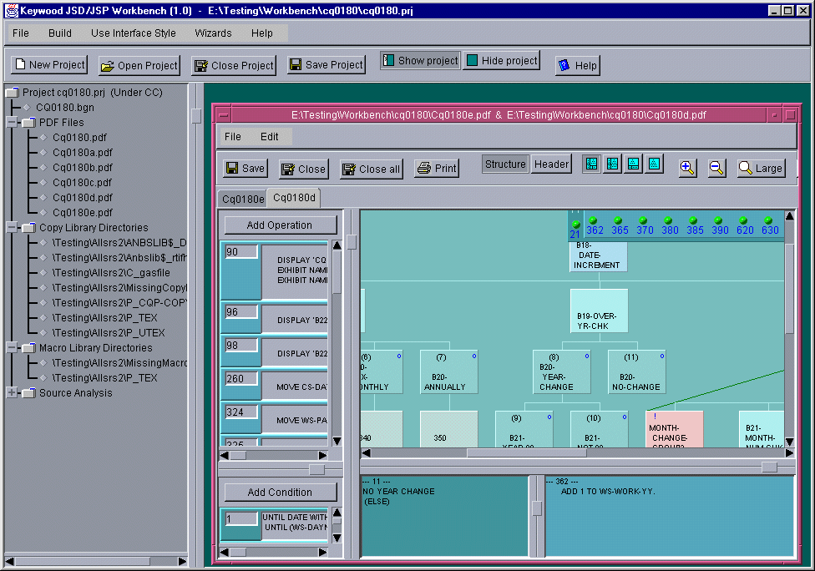Click the green ball for operation 365
815x571 pixels.
click(x=618, y=220)
